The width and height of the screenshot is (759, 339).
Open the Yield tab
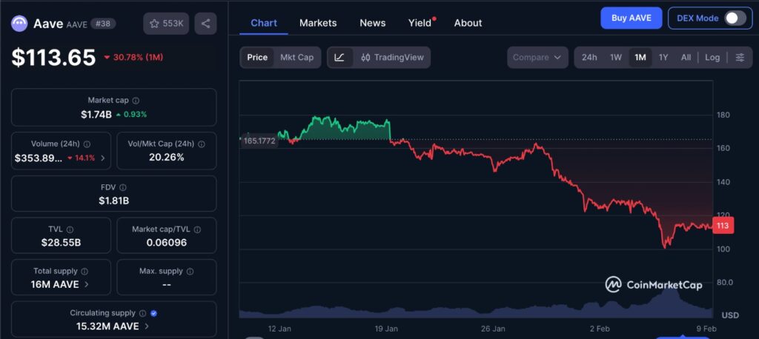[x=420, y=23]
